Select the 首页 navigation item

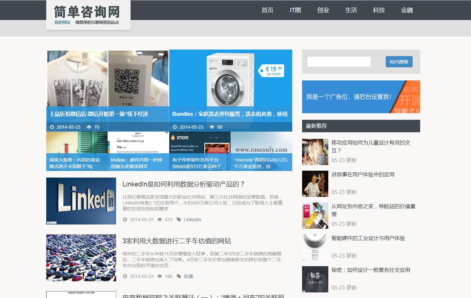click(268, 10)
